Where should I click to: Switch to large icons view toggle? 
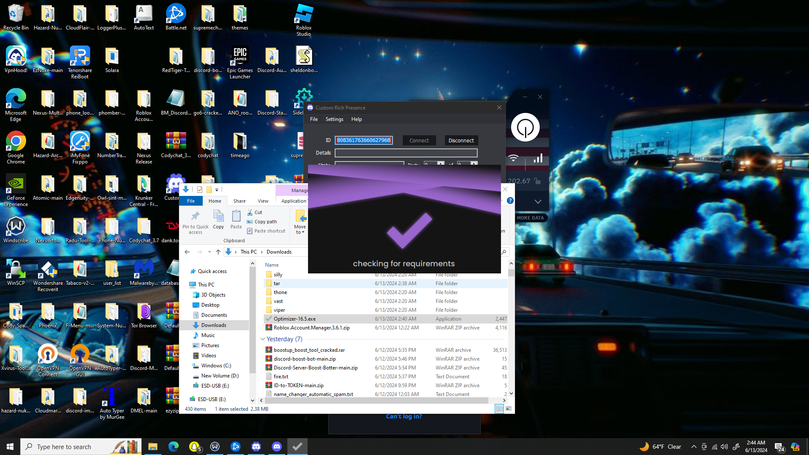(509, 409)
